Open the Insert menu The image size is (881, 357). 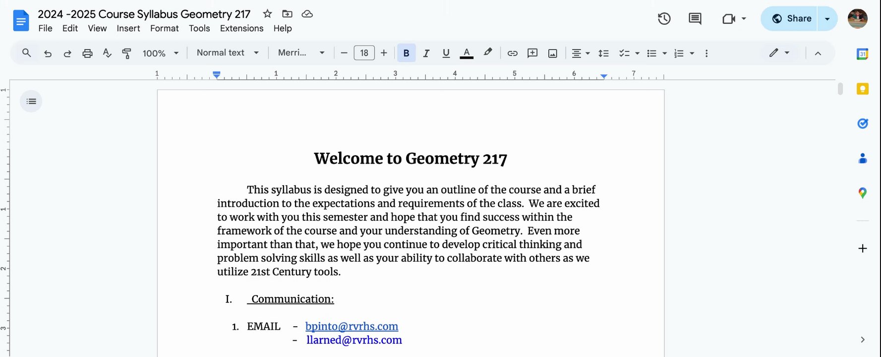128,28
